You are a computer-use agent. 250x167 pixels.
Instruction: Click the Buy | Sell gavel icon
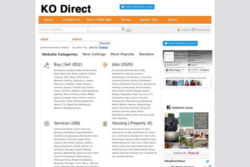(47, 65)
